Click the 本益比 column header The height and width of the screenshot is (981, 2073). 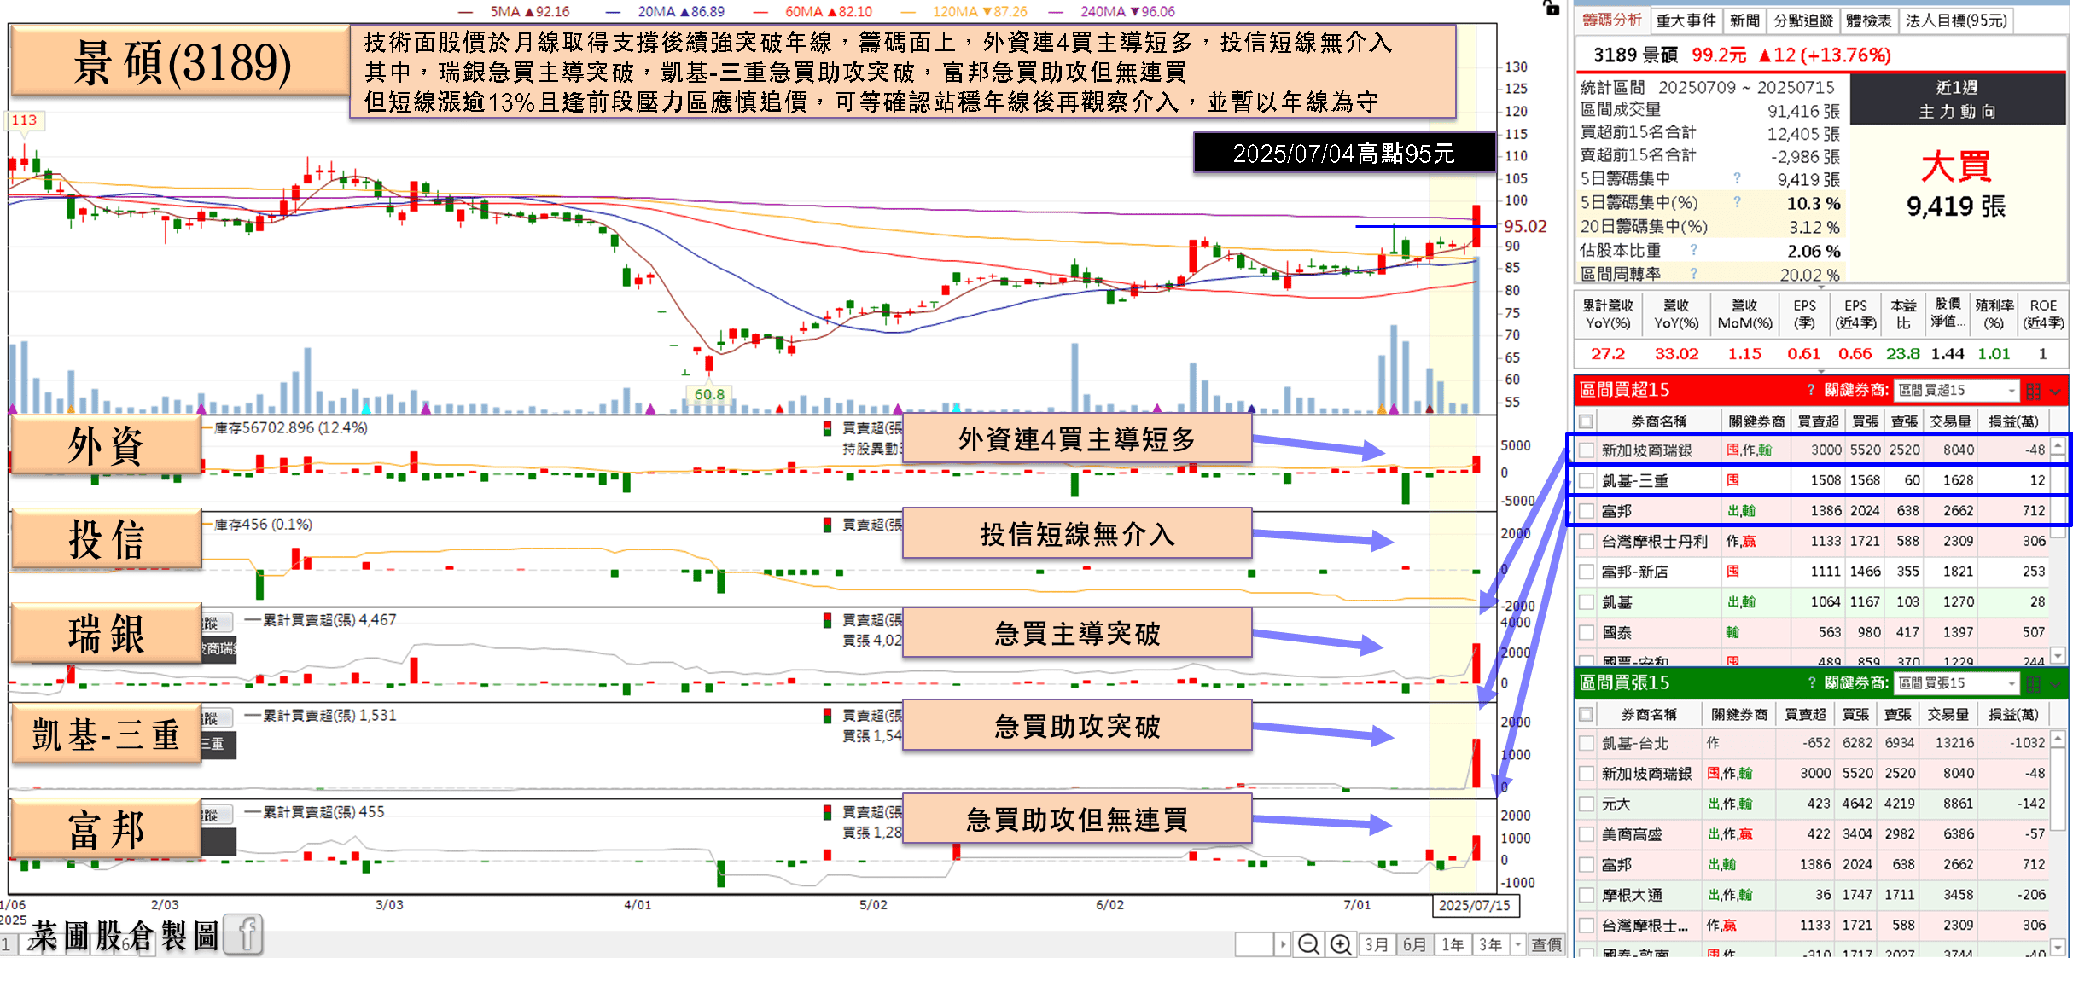[x=1902, y=314]
